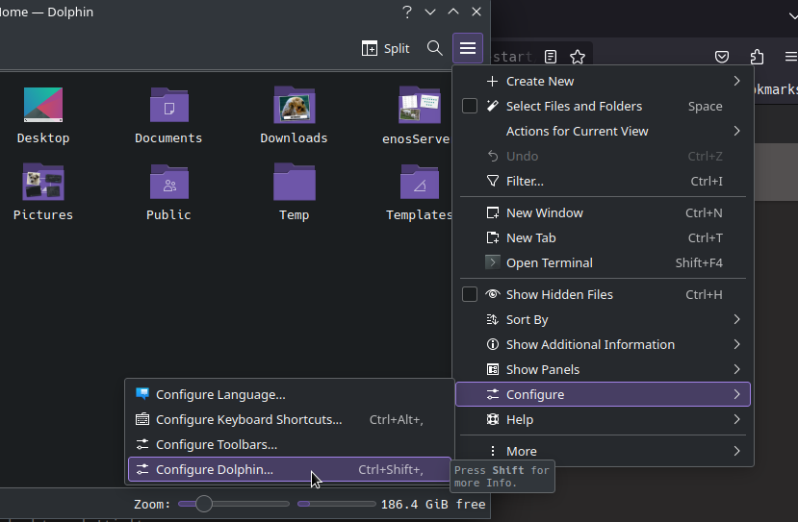Open the Pictures folder icon

pyautogui.click(x=43, y=182)
